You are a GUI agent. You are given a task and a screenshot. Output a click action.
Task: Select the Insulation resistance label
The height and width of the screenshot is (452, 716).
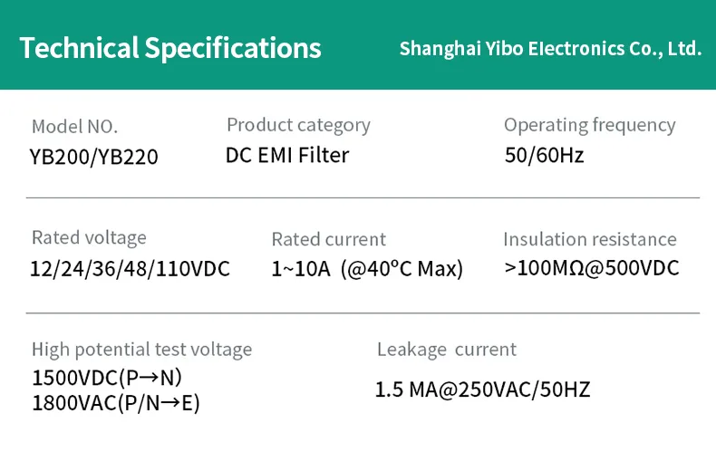[589, 239]
